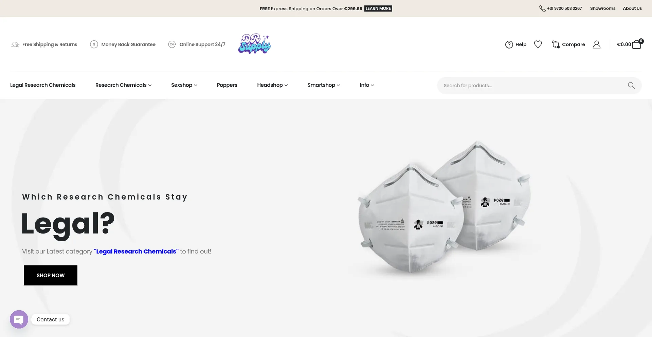Click the LEARN MORE shipping button
The width and height of the screenshot is (652, 337).
tap(378, 8)
